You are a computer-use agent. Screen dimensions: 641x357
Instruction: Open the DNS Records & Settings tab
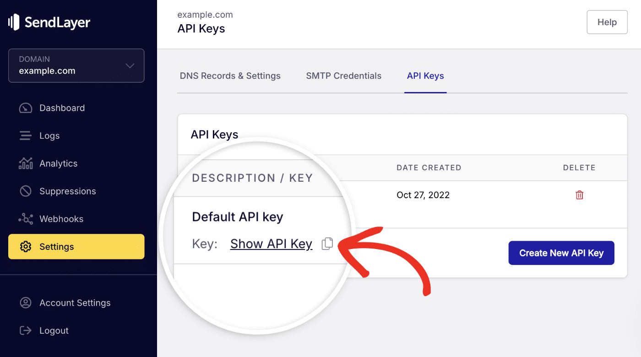[x=230, y=76]
